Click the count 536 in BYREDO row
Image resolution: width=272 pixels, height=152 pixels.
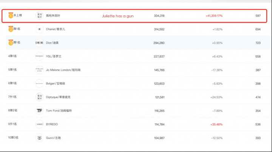click(x=258, y=125)
